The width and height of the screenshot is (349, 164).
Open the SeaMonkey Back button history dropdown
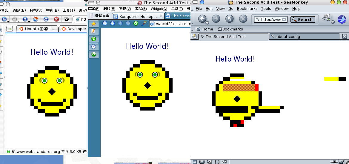(x=207, y=23)
